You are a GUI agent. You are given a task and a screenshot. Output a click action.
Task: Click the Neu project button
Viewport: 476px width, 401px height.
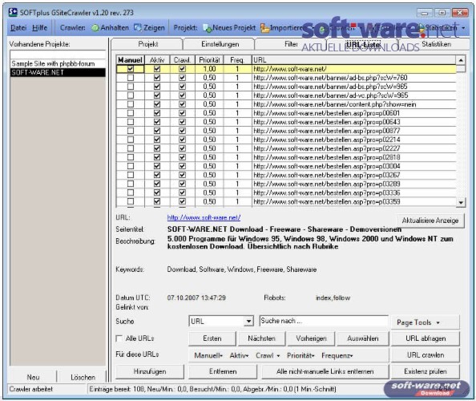(x=33, y=377)
